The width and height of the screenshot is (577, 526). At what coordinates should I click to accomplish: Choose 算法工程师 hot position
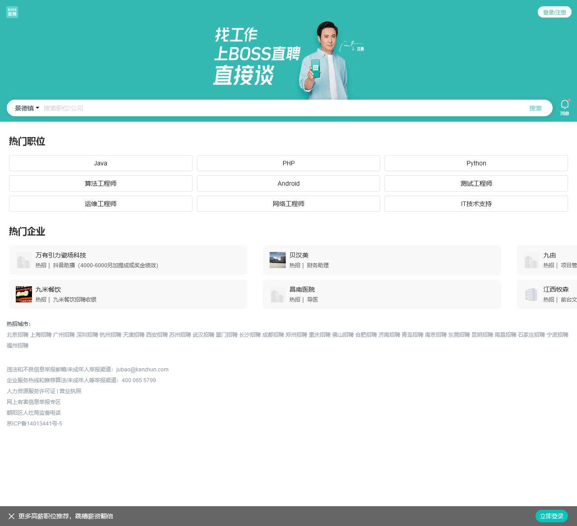click(101, 183)
